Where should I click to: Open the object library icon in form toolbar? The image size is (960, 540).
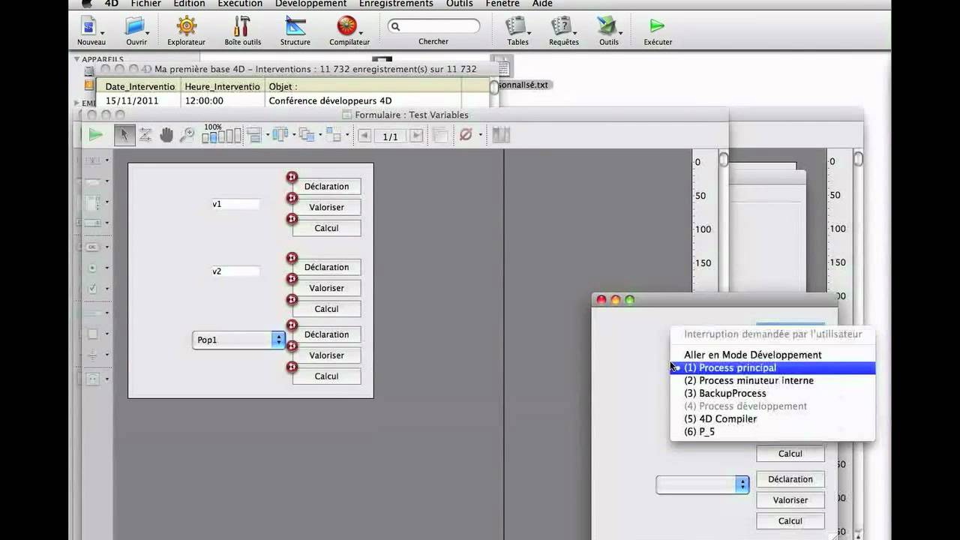(501, 135)
